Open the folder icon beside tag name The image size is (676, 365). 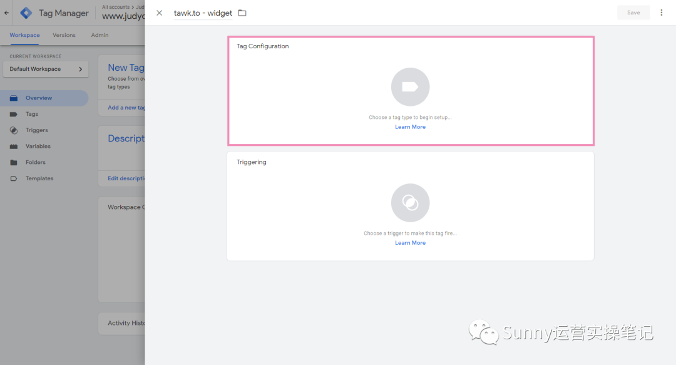(242, 13)
